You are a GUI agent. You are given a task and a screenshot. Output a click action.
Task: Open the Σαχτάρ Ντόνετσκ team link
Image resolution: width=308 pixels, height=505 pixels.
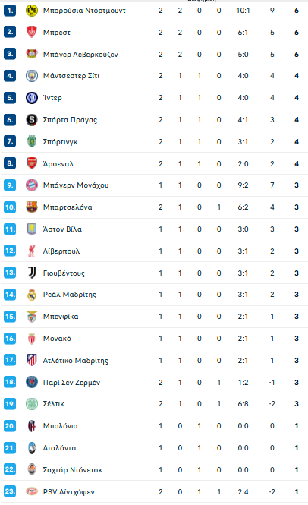tap(73, 470)
